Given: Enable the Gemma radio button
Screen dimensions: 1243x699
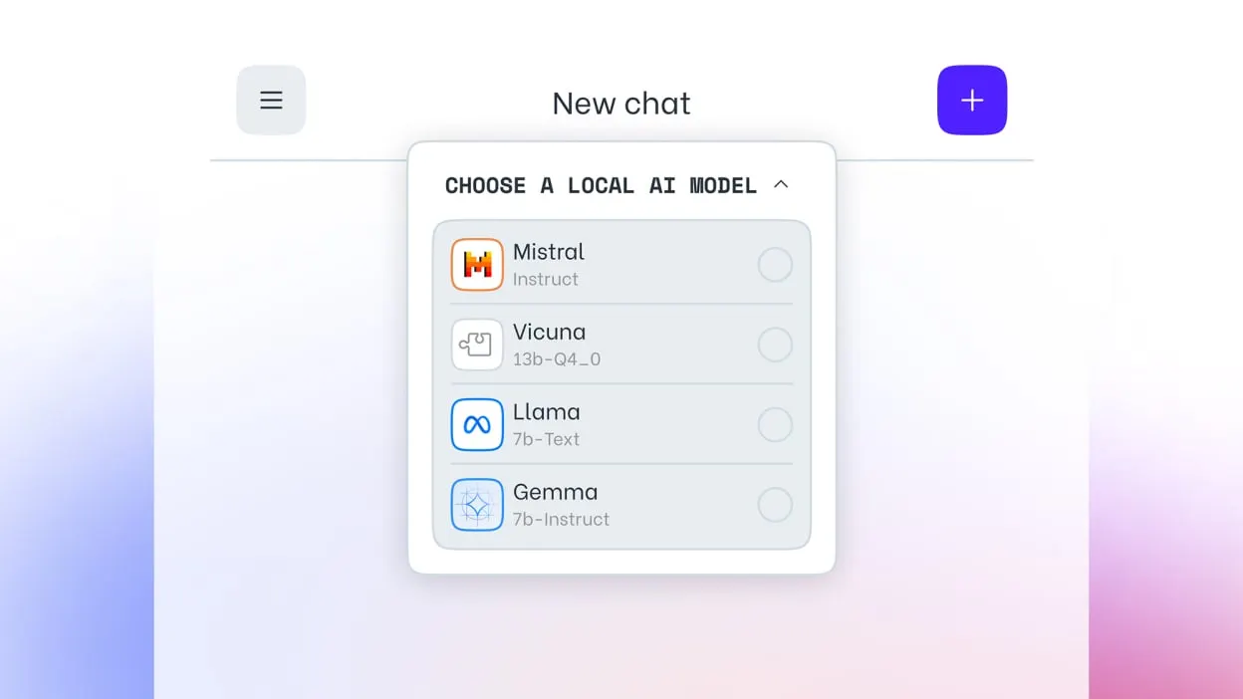Looking at the screenshot, I should click(775, 505).
